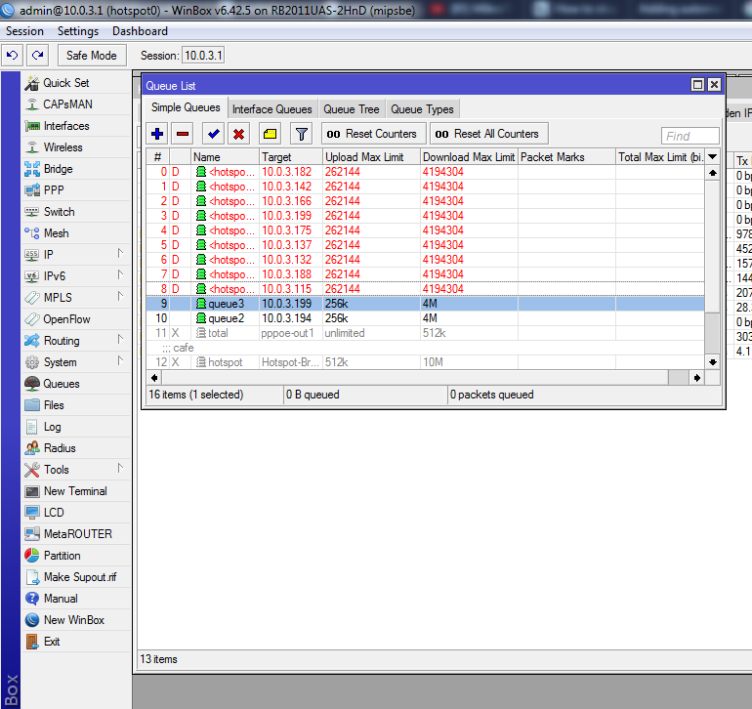Select the queue2 row
This screenshot has height=709, width=752.
click(x=426, y=318)
